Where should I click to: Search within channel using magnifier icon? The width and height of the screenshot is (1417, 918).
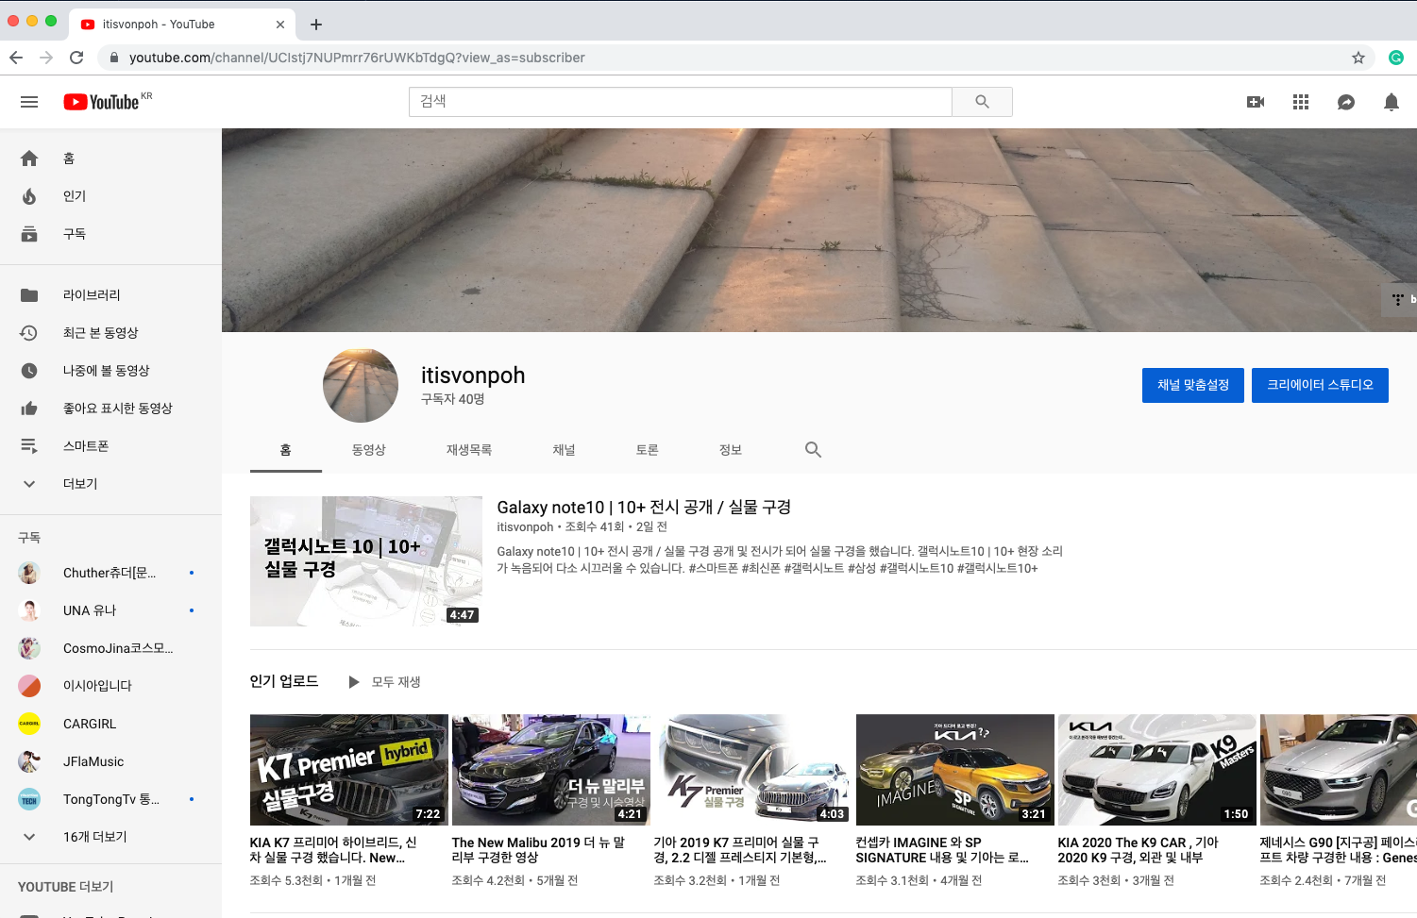[x=813, y=450]
